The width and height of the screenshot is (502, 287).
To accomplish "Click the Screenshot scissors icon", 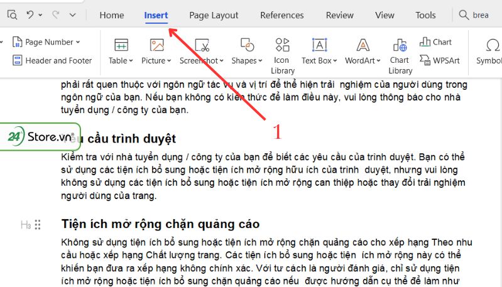I will point(202,45).
